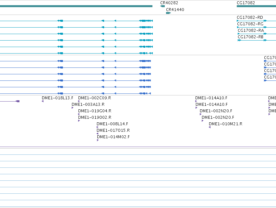Screen dimensions: 276x208
Task: Click the DME1-002C09.R arrow marker
Action: click(x=79, y=101)
